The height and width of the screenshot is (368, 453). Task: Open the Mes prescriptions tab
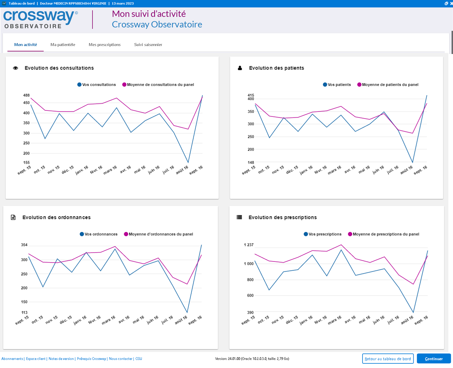105,45
